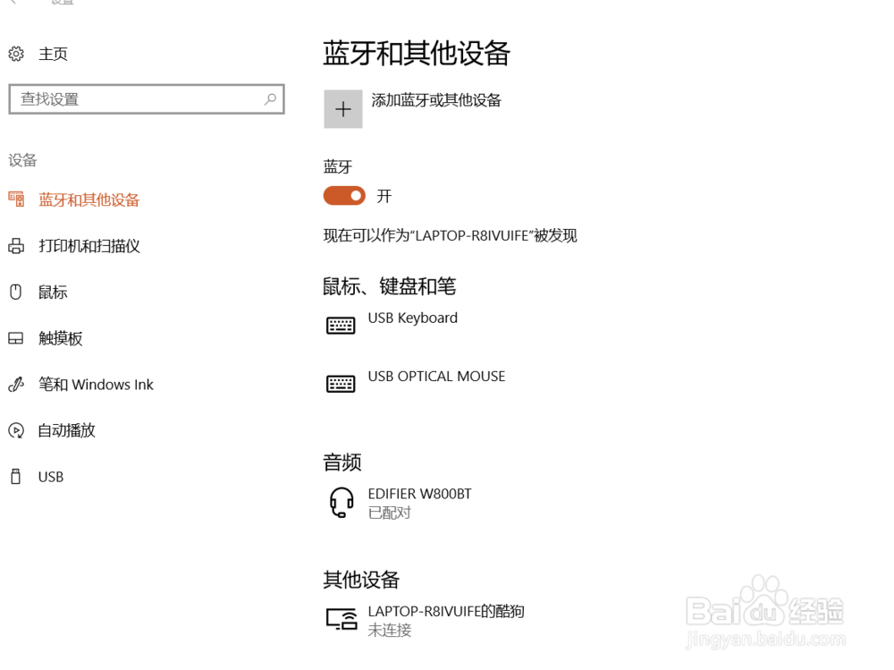Image resolution: width=894 pixels, height=670 pixels.
Task: Click the mouse icon beside 鼠标
Action: pos(16,292)
